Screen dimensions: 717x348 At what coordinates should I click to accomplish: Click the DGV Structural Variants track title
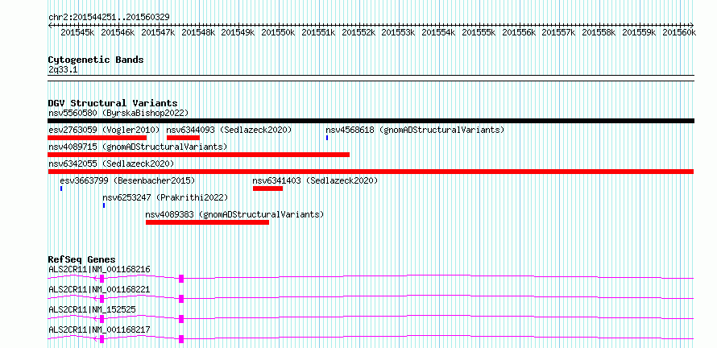[113, 103]
